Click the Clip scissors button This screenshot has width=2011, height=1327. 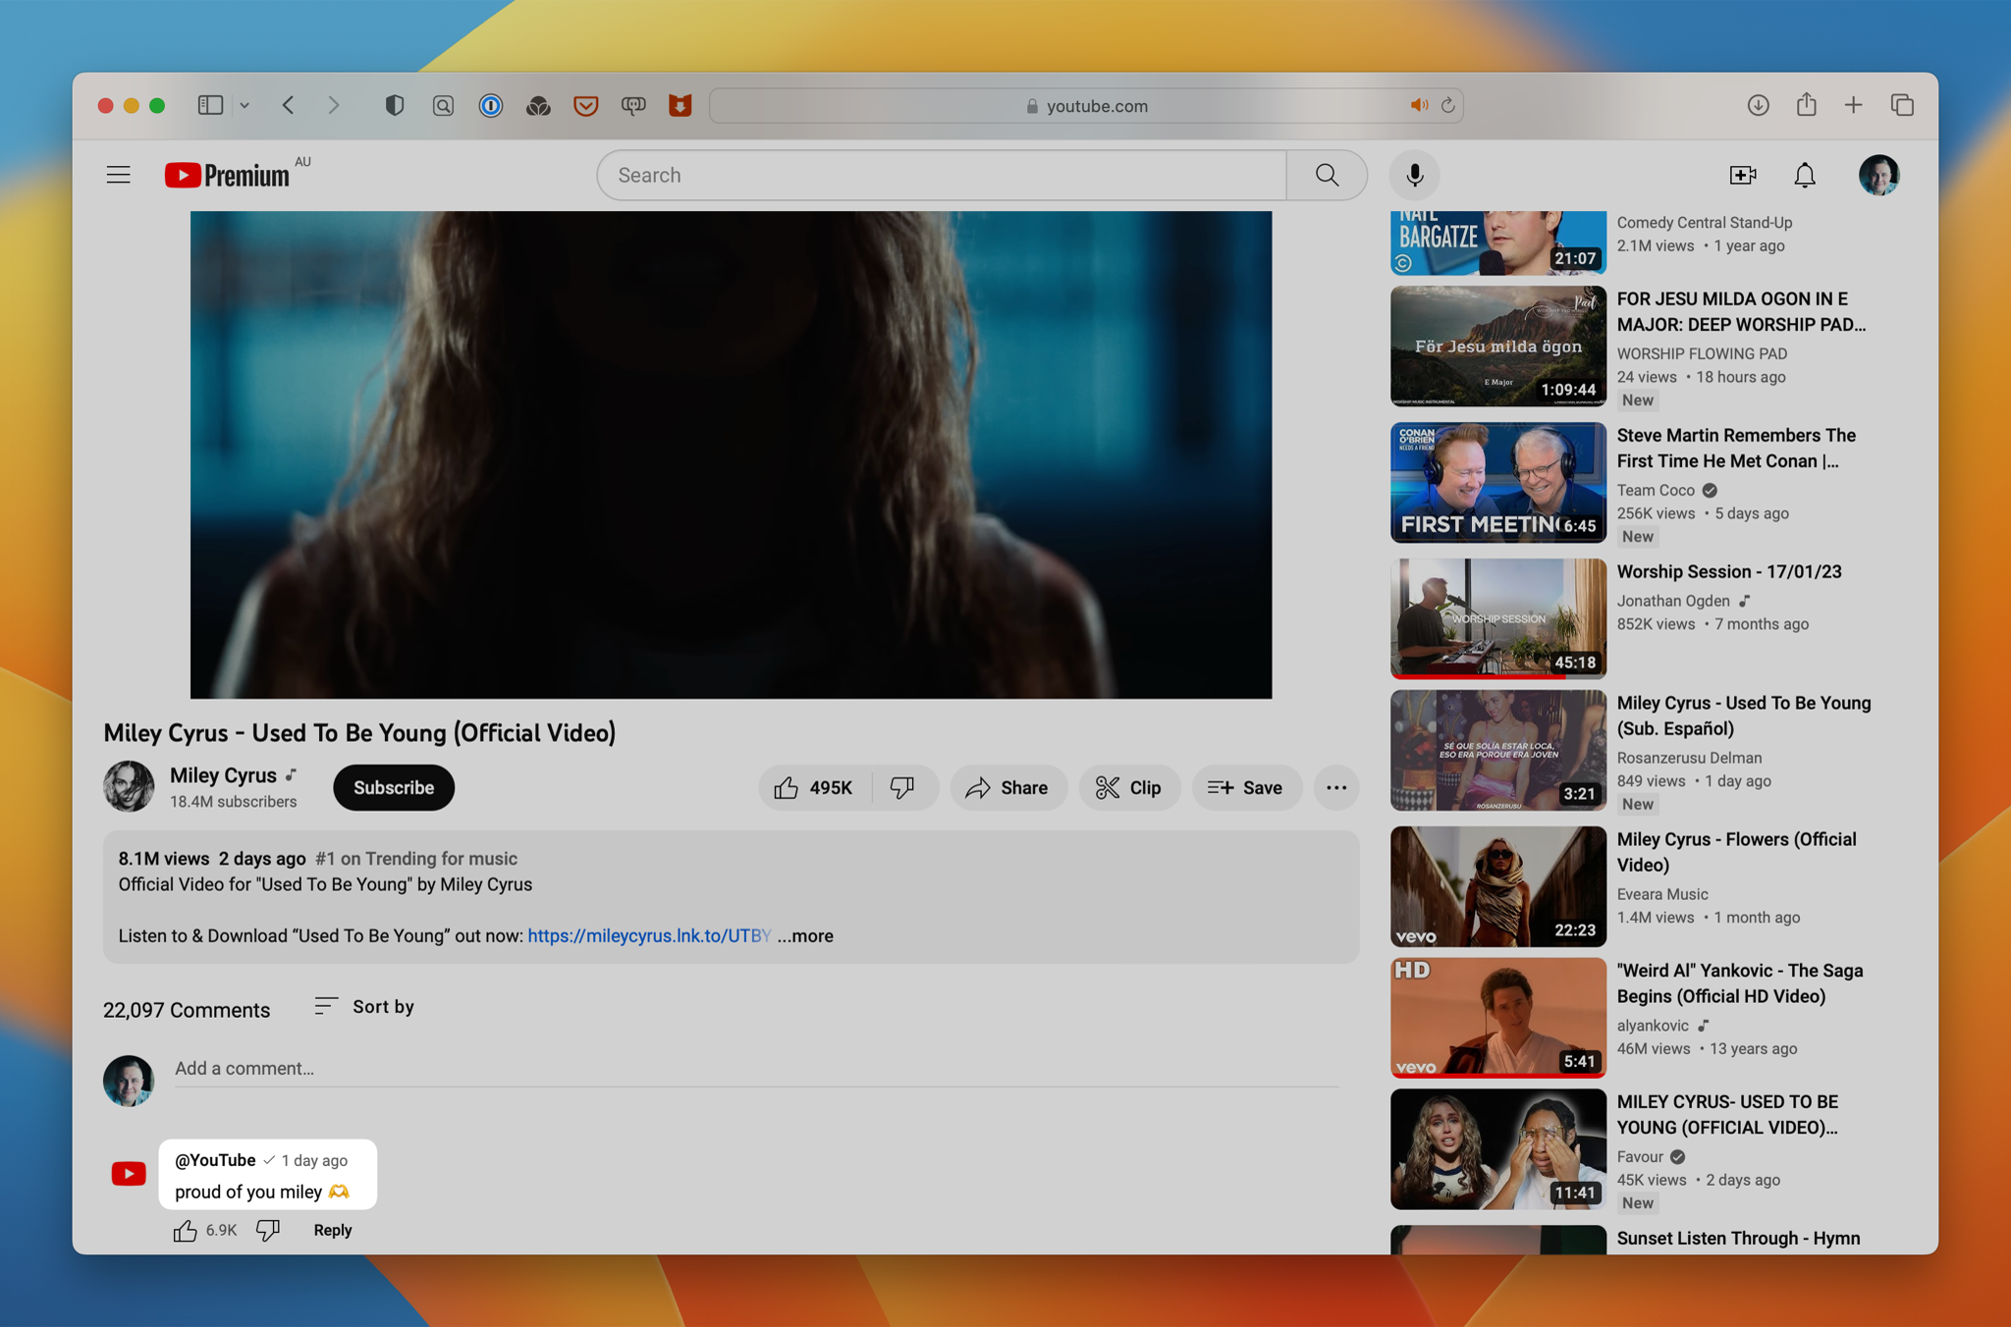pos(1128,787)
